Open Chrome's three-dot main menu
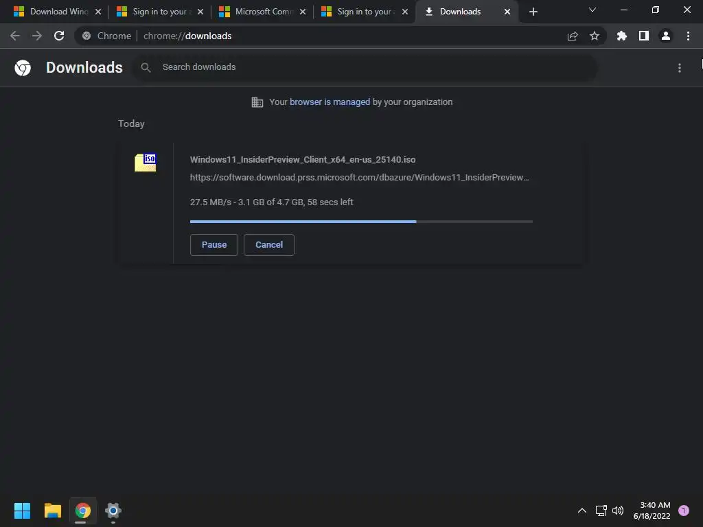The height and width of the screenshot is (527, 703). coord(688,36)
